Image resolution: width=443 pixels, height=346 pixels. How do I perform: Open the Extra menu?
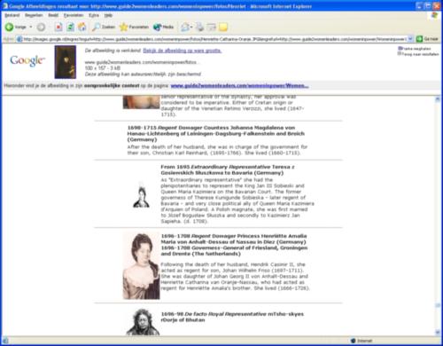[94, 15]
